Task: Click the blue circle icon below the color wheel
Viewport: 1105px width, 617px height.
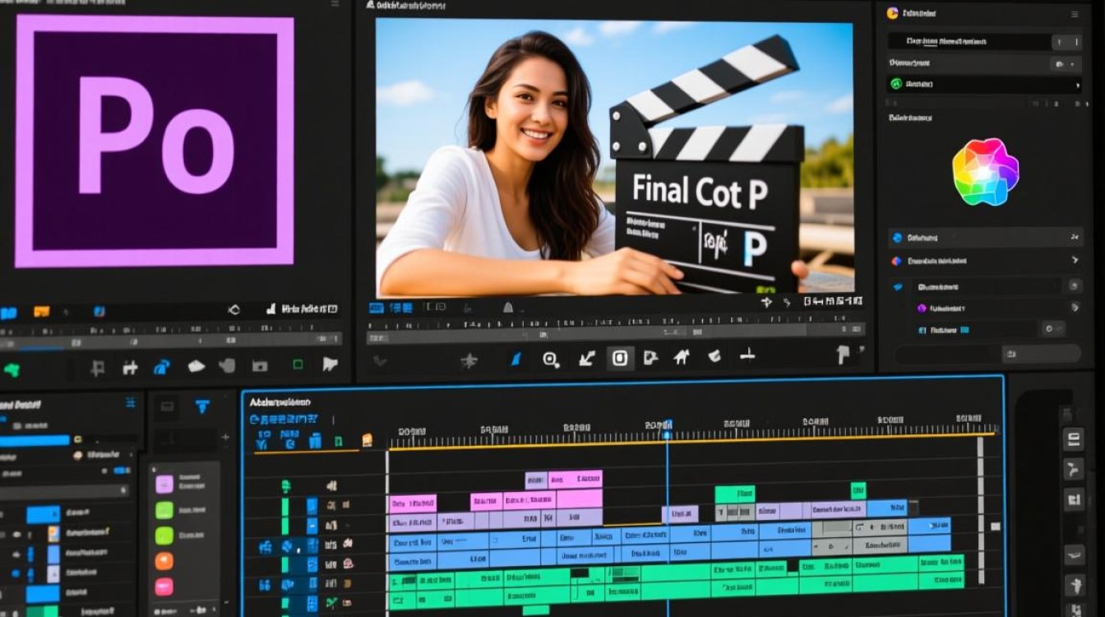Action: tap(897, 238)
